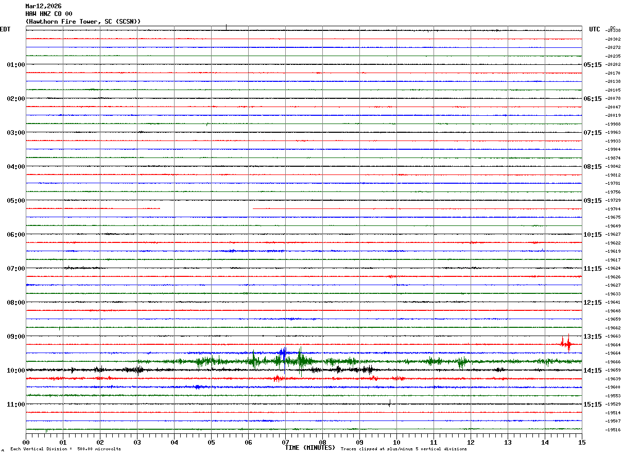
Task: Click the '09:15' UTC time label
Action: click(593, 201)
